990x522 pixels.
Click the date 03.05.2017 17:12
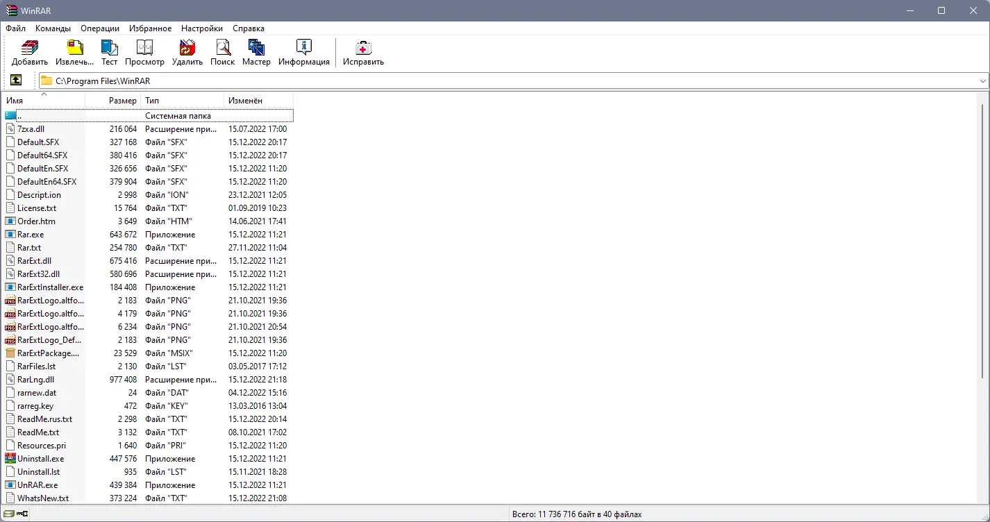pyautogui.click(x=258, y=367)
